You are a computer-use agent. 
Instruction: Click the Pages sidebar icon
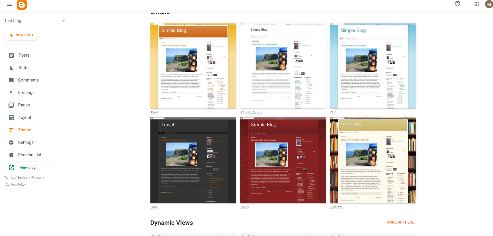11,105
